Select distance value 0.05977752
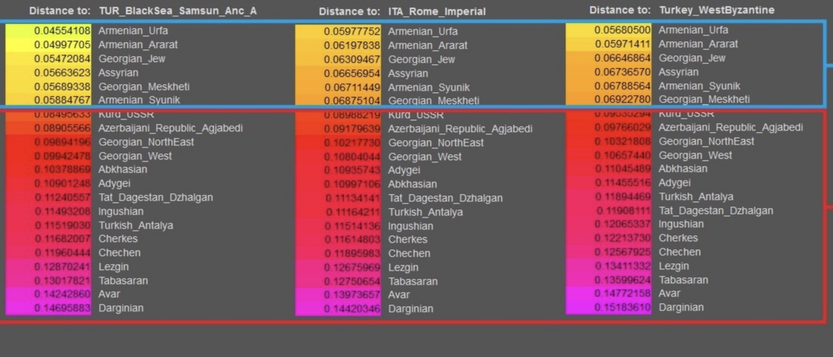833x357 pixels. tap(353, 32)
